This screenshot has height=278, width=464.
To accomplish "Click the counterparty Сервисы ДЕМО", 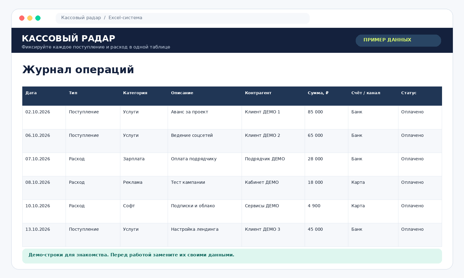I will coord(273,211).
